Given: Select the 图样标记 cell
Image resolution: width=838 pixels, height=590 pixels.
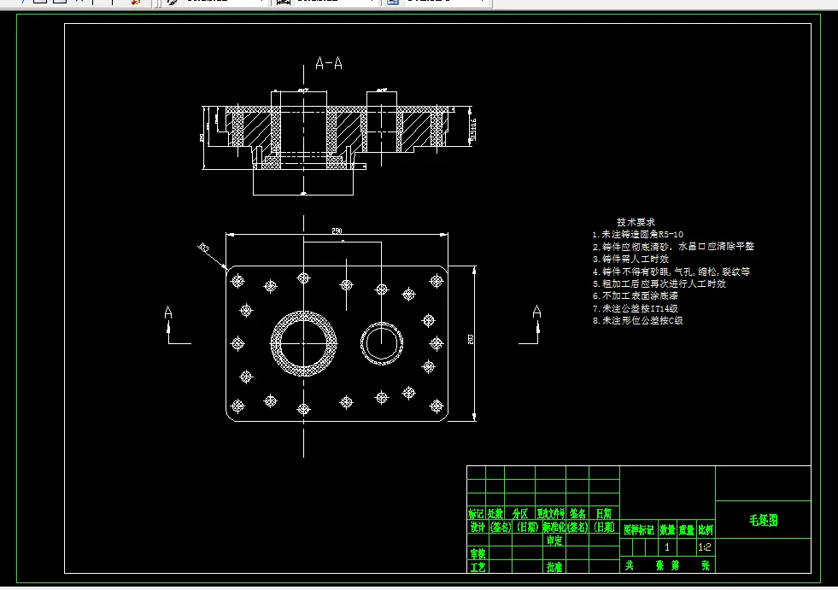Looking at the screenshot, I should pos(639,529).
